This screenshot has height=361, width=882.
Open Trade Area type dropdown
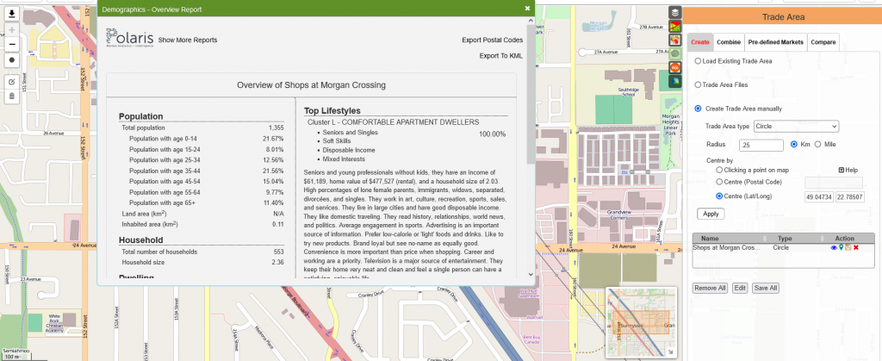(x=796, y=127)
